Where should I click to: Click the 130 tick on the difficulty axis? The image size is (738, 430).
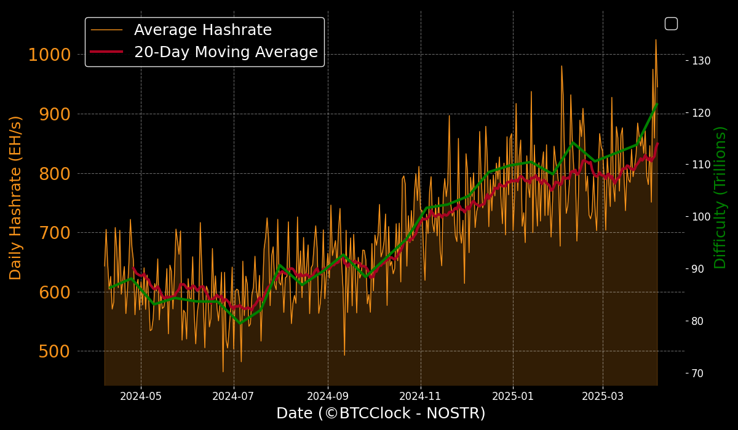(x=702, y=60)
